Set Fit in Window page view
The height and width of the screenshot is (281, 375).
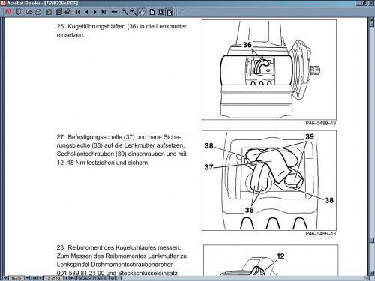pyautogui.click(x=160, y=12)
